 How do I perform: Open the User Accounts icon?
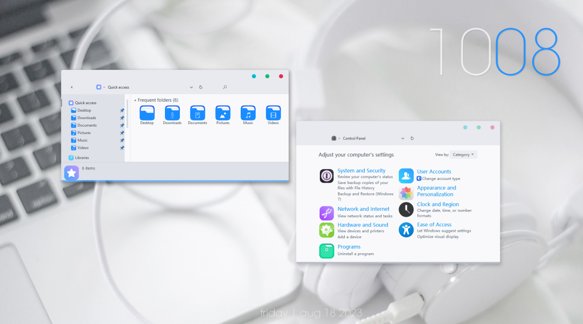(406, 175)
